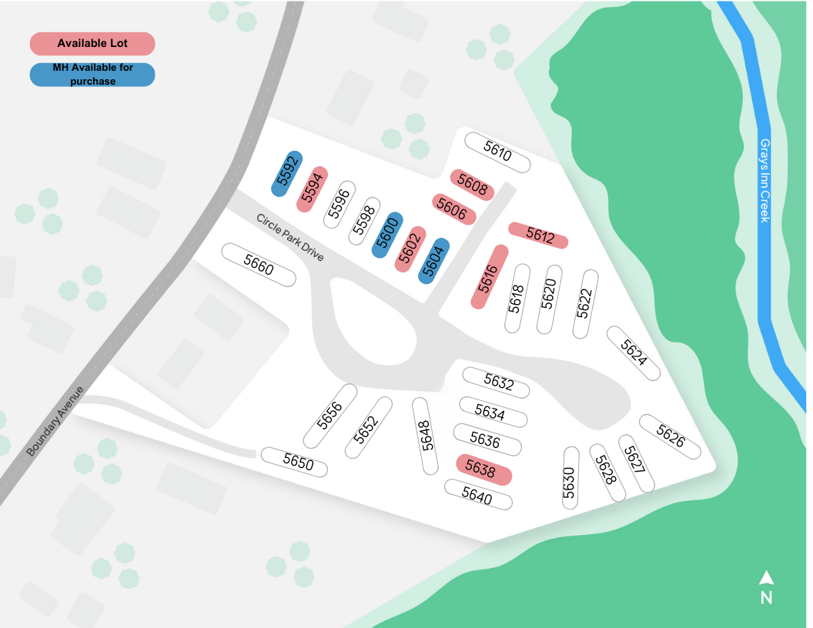Select lot 5628
This screenshot has height=628, width=813.
607,473
